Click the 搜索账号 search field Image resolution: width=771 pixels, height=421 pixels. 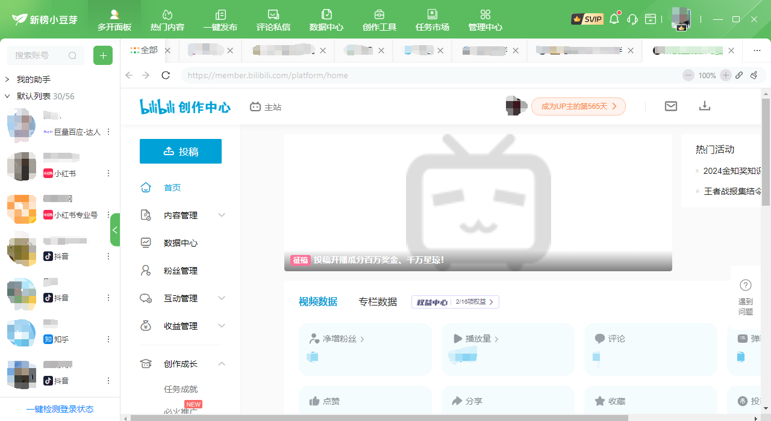[x=39, y=56]
